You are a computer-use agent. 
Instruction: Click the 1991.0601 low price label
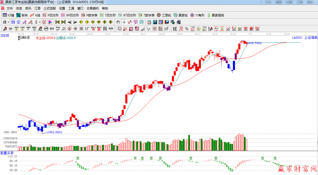[x=55, y=132]
